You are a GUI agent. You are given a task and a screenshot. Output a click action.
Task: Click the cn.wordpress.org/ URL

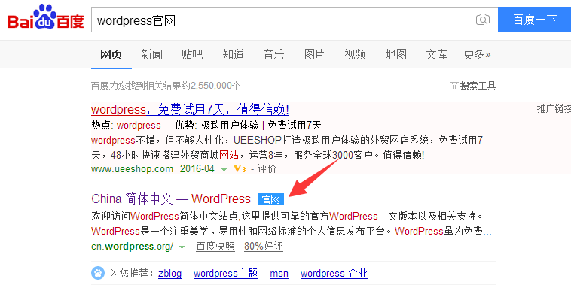tap(132, 247)
